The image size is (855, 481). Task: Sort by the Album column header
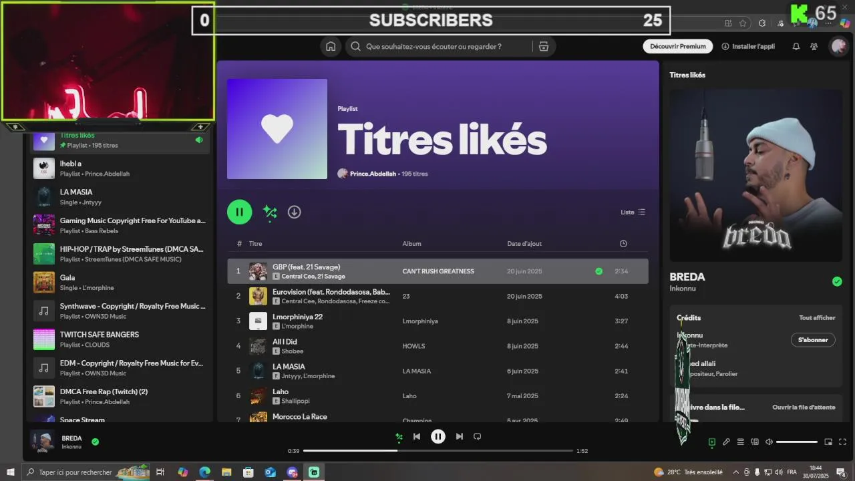point(411,244)
